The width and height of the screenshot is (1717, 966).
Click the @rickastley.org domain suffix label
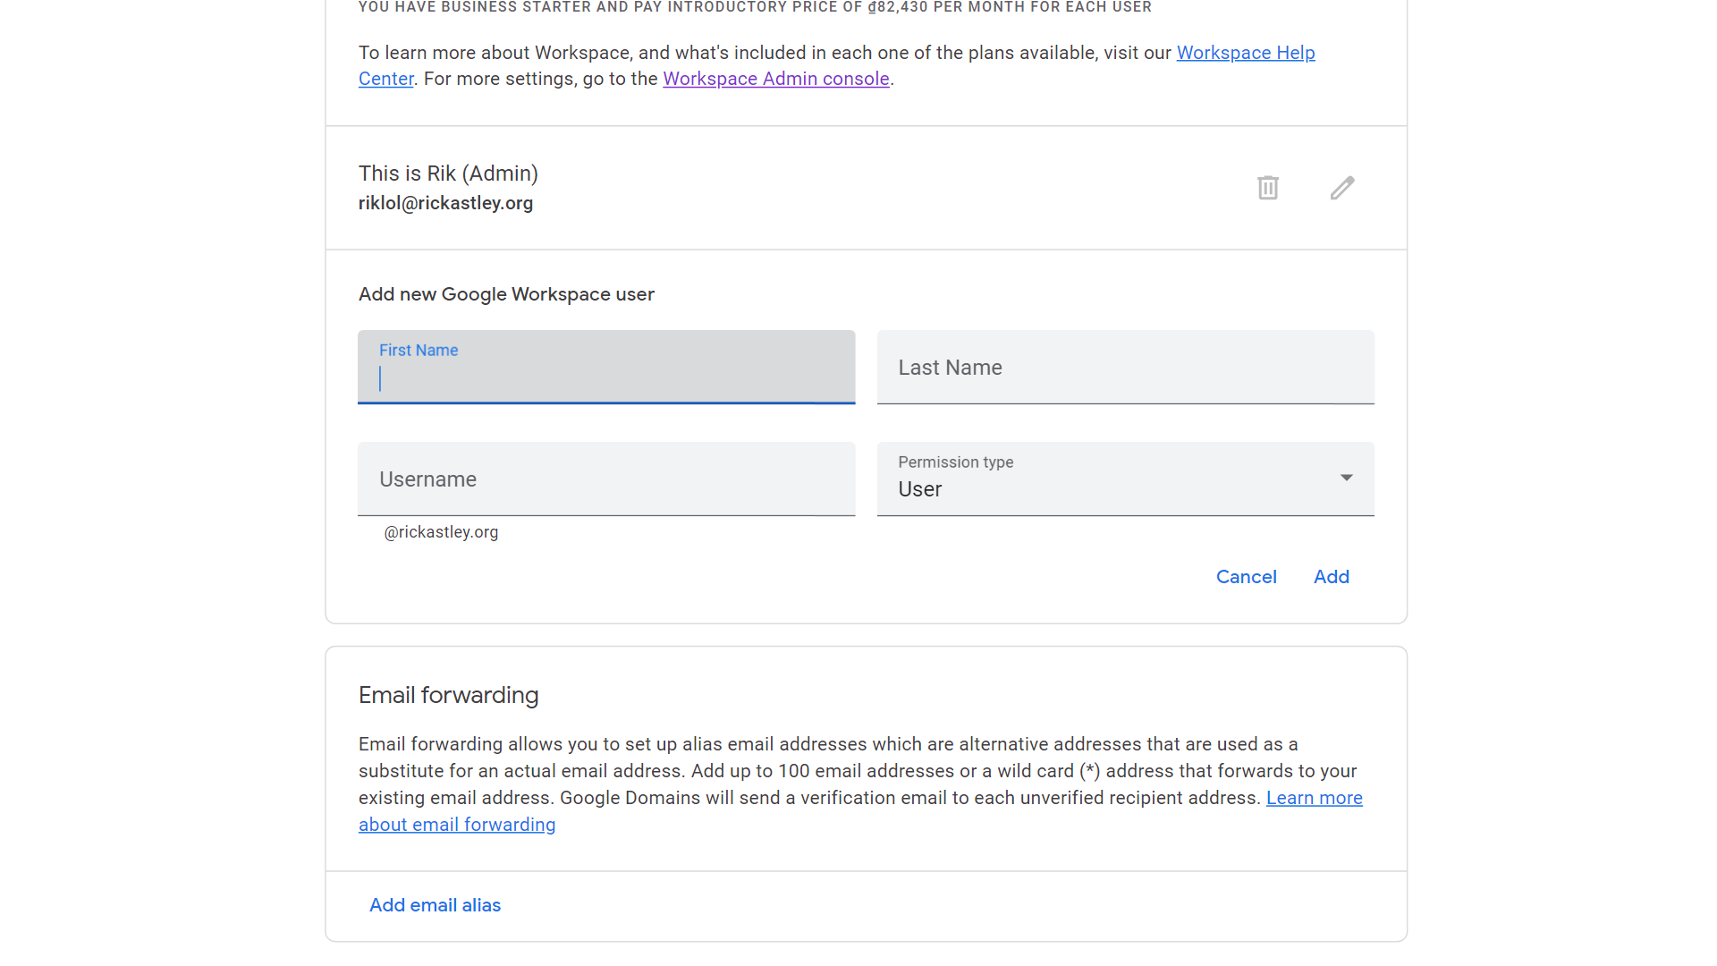440,531
